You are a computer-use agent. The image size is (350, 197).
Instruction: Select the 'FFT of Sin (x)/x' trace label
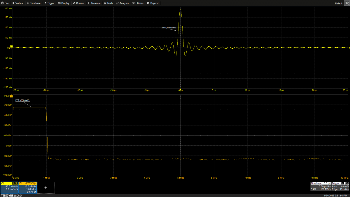coord(22,100)
